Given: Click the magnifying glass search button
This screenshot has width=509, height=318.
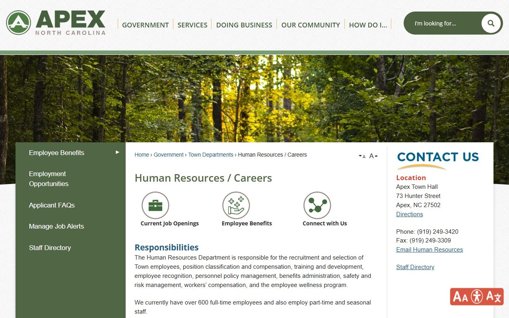Looking at the screenshot, I should (x=491, y=23).
